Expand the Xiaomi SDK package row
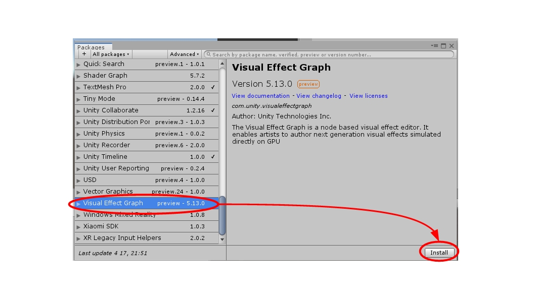The image size is (535, 300). coord(78,226)
